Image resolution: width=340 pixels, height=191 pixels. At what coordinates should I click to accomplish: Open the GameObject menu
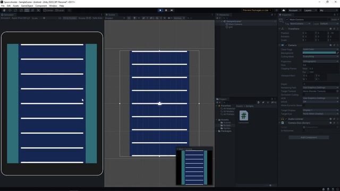coord(27,6)
